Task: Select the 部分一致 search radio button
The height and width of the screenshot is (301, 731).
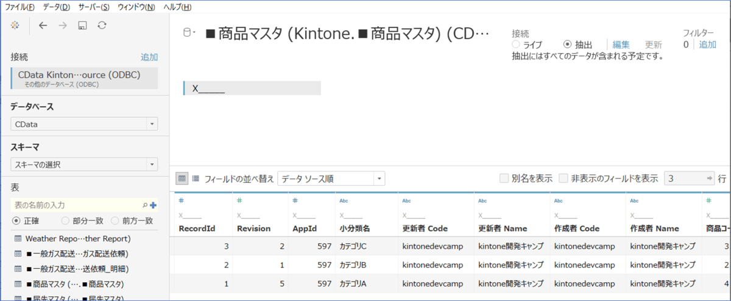Action: [x=65, y=221]
